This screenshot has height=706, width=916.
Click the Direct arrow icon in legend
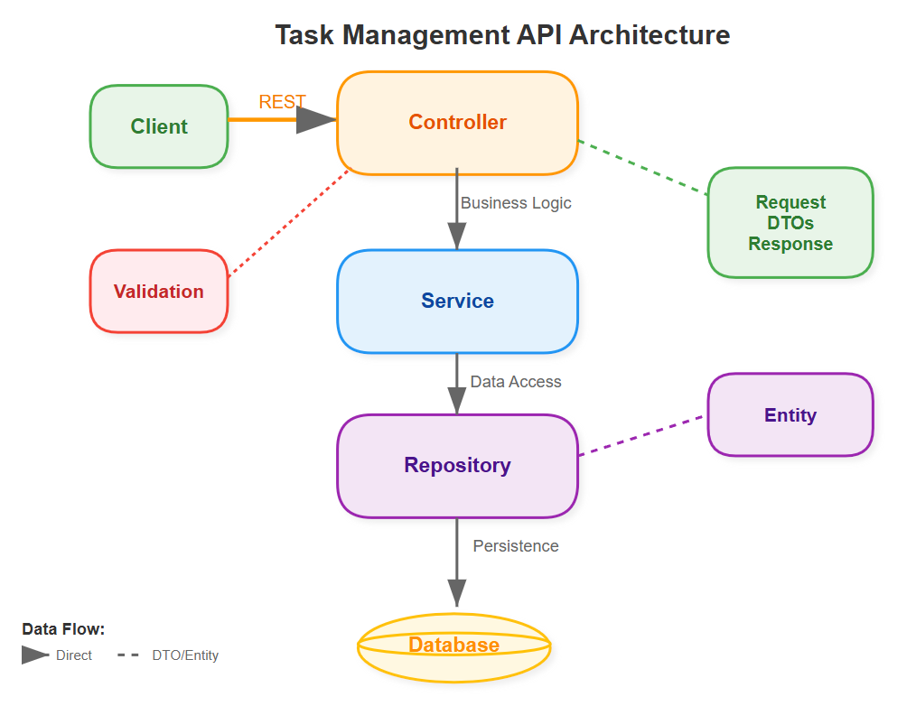35,655
